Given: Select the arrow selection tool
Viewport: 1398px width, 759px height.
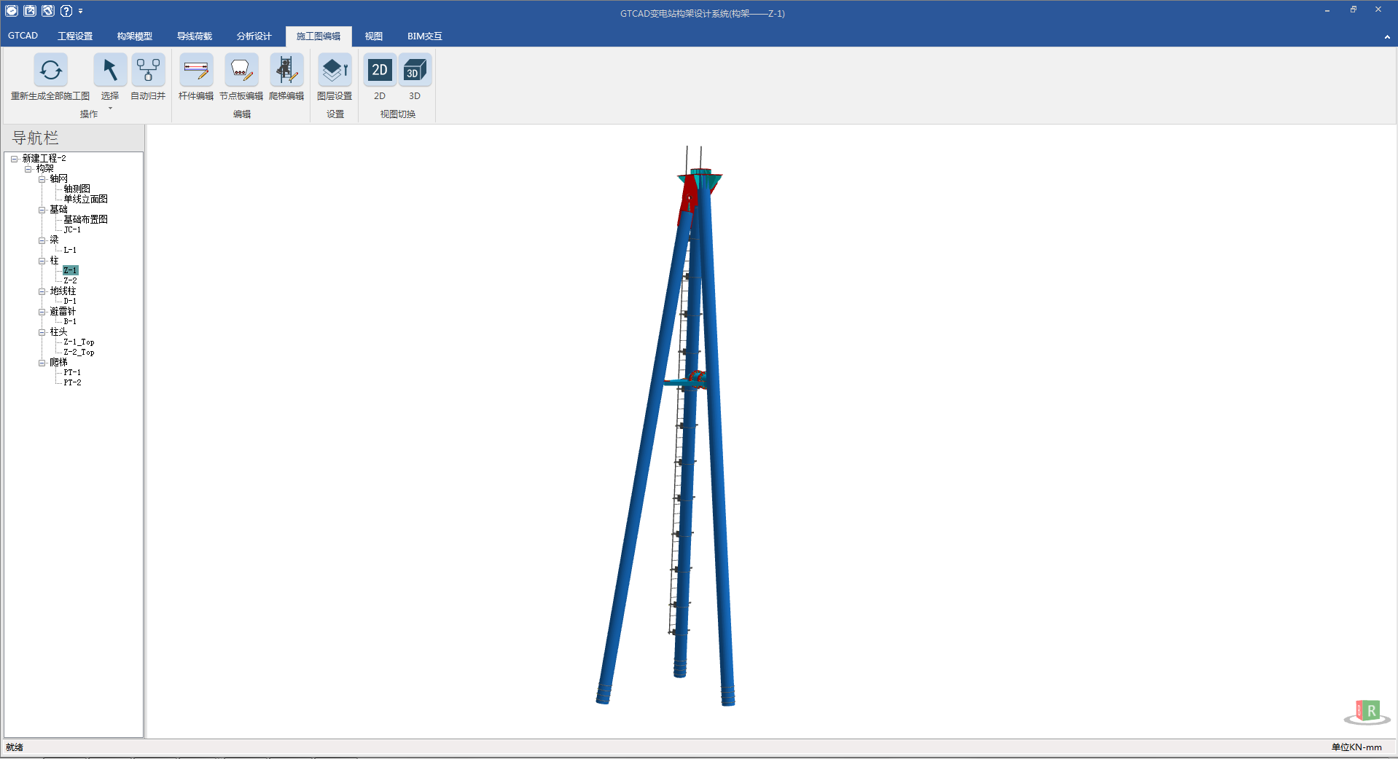Looking at the screenshot, I should 109,71.
